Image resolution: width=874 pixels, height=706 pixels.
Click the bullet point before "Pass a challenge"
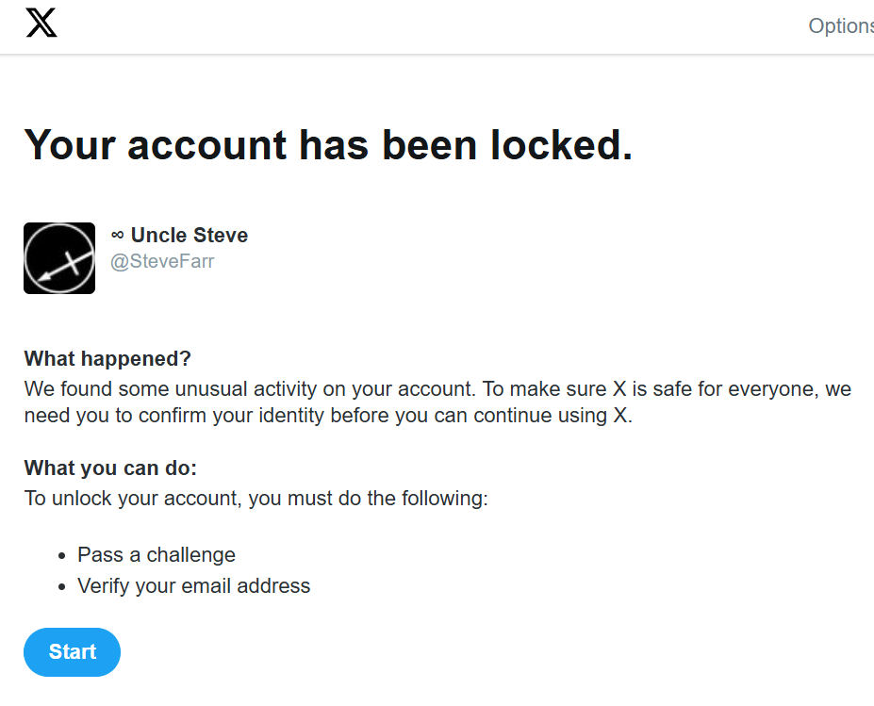(62, 555)
